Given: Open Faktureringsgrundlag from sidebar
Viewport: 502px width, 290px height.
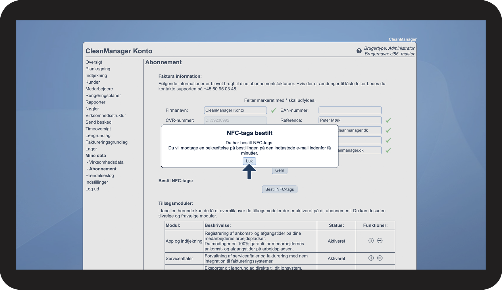Looking at the screenshot, I should tap(106, 142).
